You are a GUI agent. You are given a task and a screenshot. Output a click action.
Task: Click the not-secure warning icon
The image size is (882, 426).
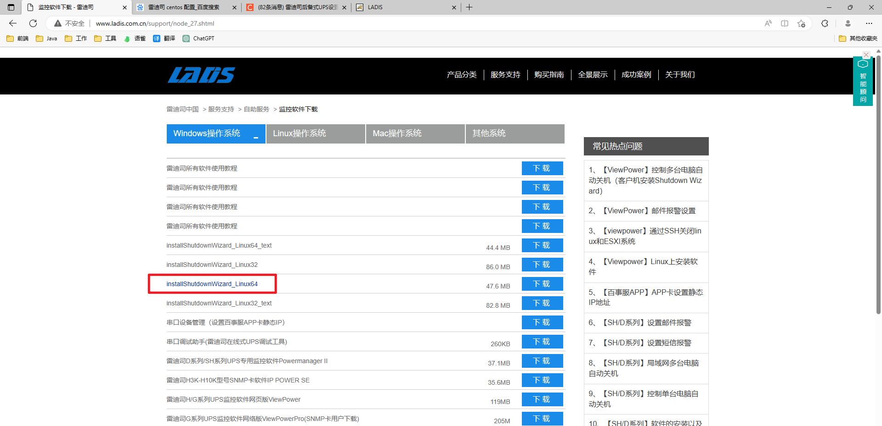pos(58,23)
